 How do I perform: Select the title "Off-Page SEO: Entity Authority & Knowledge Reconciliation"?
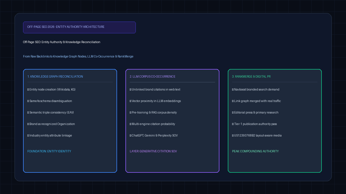pos(62,42)
